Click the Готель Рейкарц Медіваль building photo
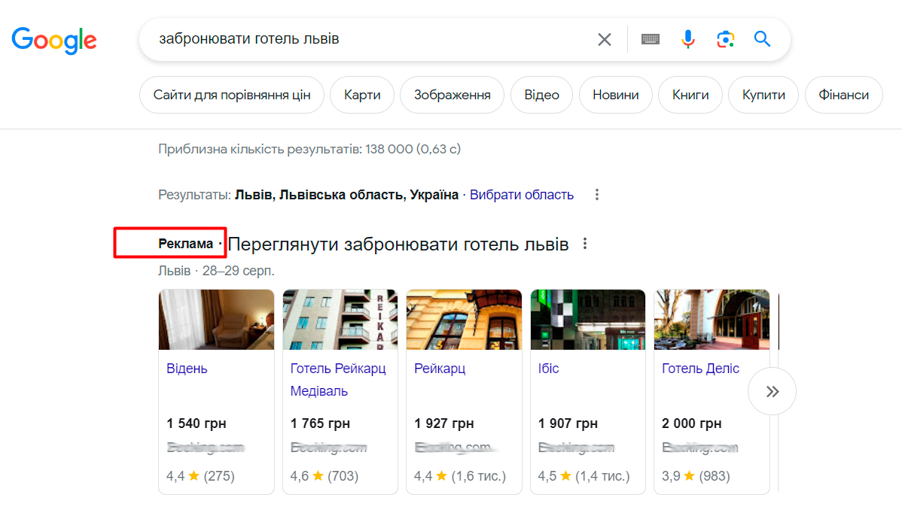The height and width of the screenshot is (513, 902). pos(340,320)
